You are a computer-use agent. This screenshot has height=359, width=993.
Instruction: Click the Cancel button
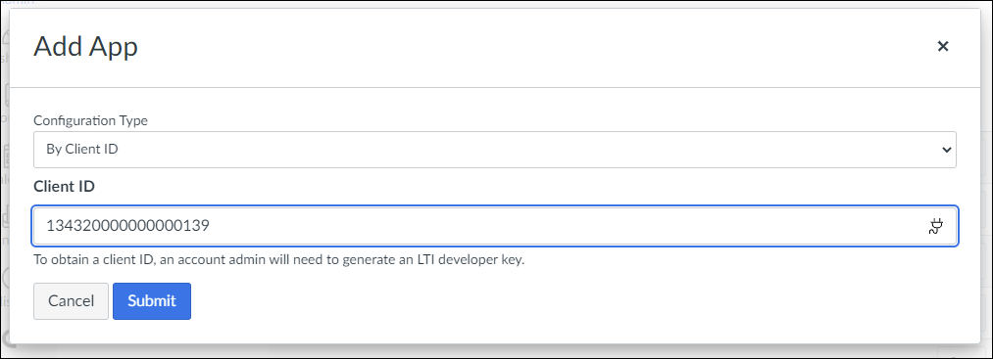(71, 301)
